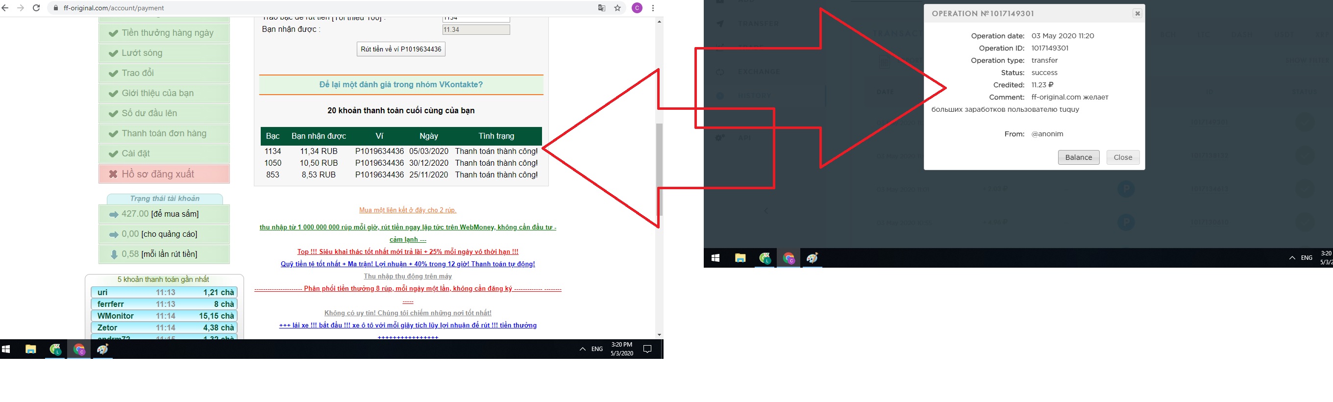Open the Chrome profile avatar

coord(637,8)
